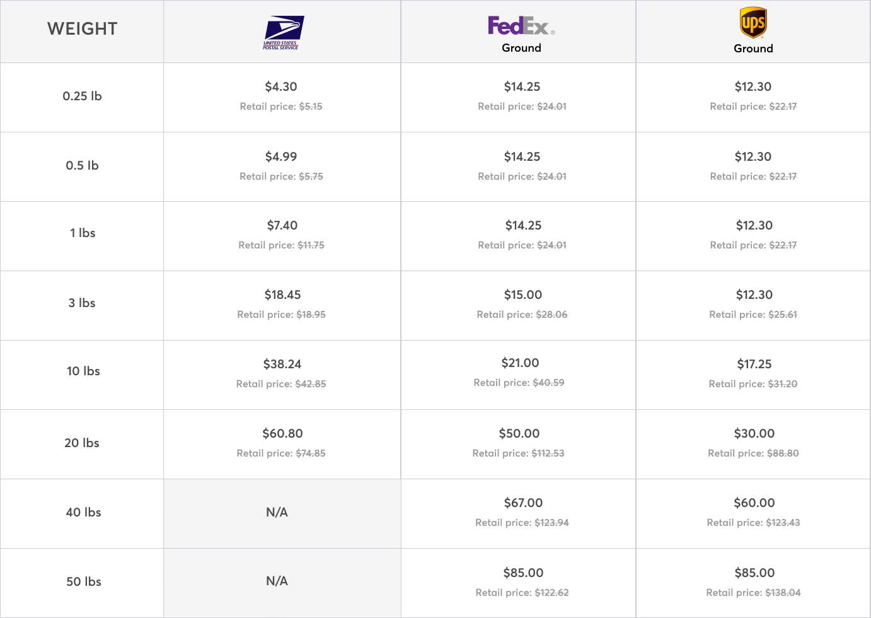Click the USPS eagle logo

click(x=283, y=33)
